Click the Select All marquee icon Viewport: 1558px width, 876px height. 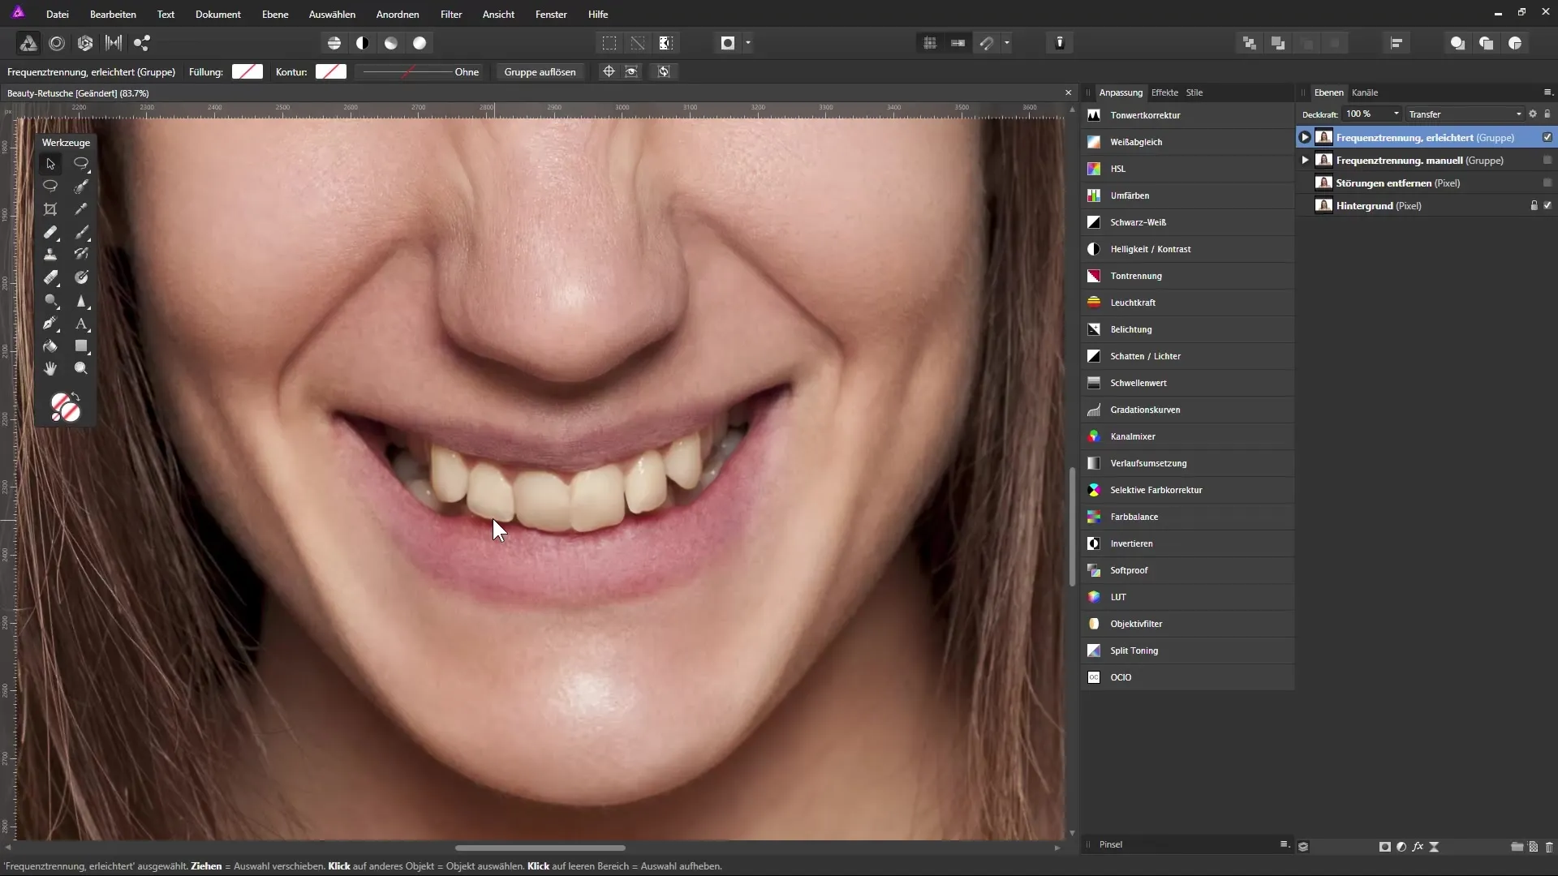tap(609, 43)
